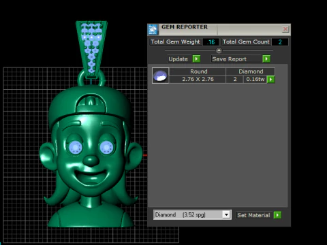
Task: Select the "Diamond" gem type cell
Action: coord(251,71)
